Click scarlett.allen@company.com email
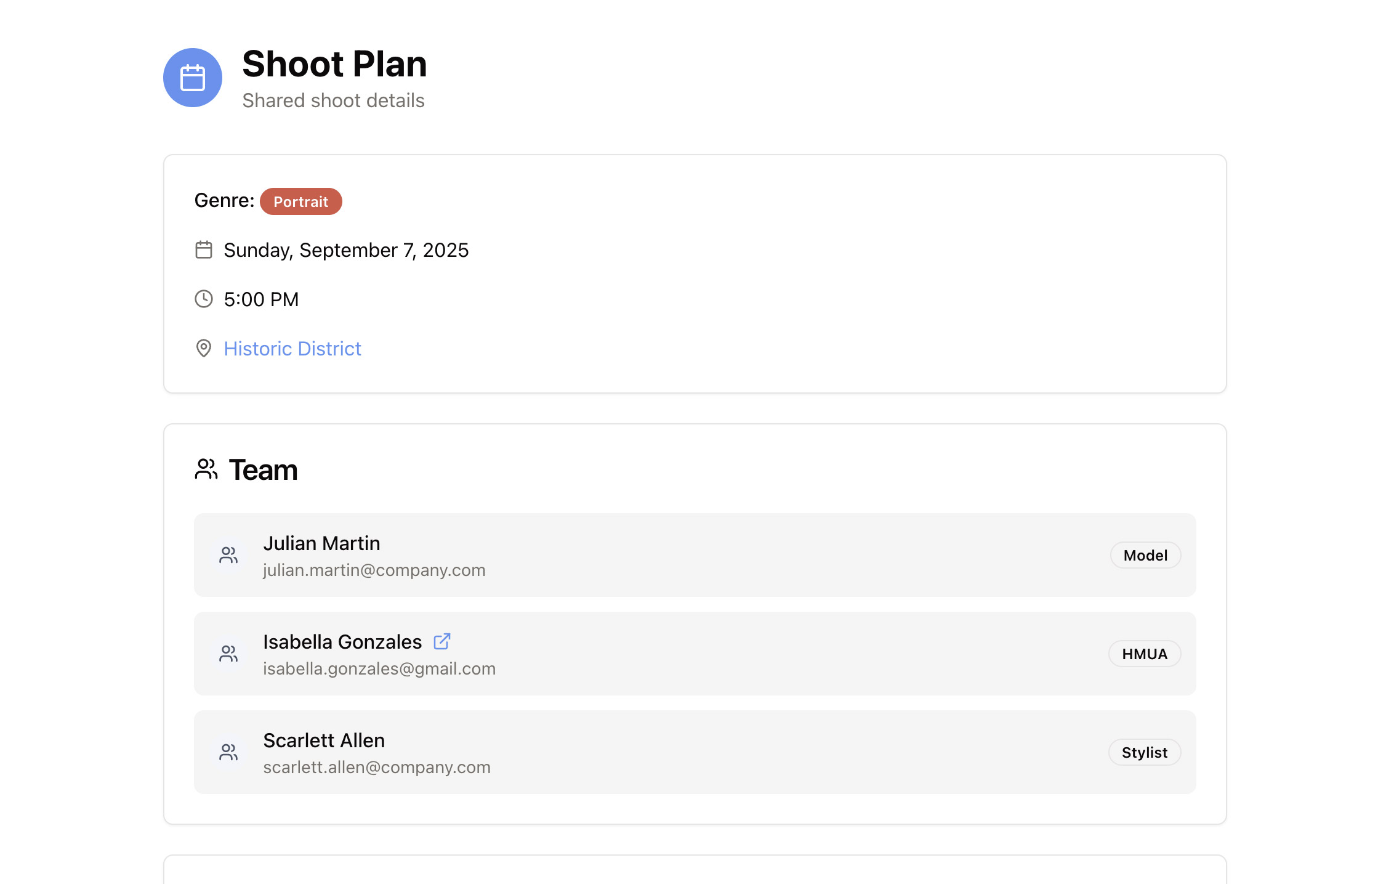 [x=377, y=768]
